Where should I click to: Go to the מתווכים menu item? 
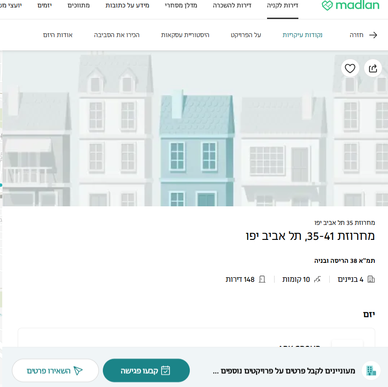(x=79, y=5)
